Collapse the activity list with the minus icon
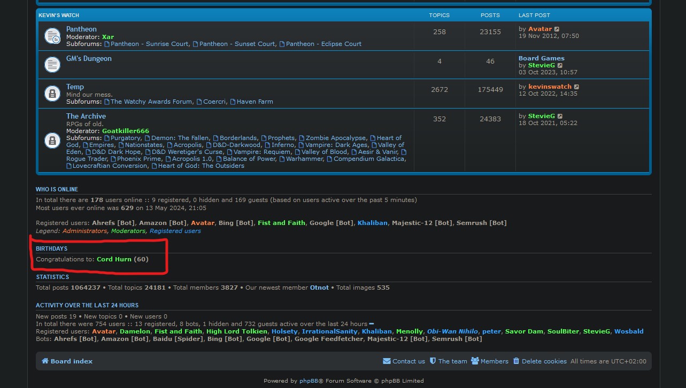The height and width of the screenshot is (388, 686). tap(372, 324)
